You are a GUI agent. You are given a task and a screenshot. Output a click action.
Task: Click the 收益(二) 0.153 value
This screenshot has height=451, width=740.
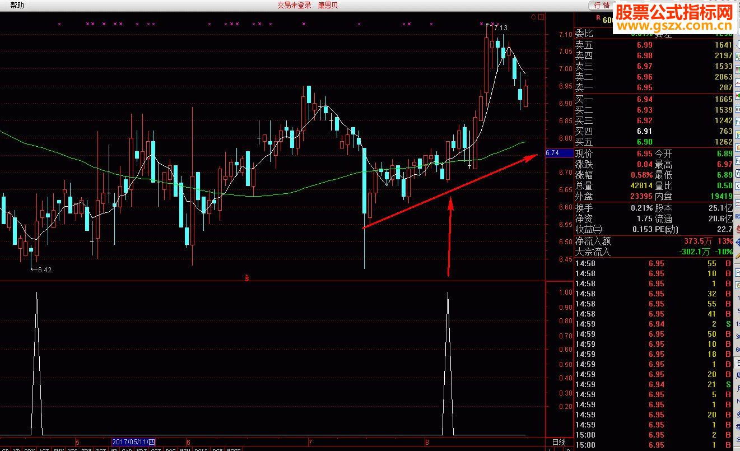click(643, 229)
